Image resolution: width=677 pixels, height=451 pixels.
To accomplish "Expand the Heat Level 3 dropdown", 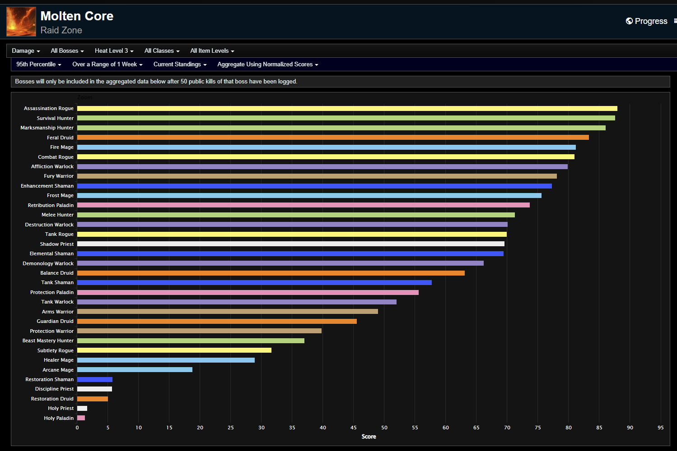I will pyautogui.click(x=114, y=51).
